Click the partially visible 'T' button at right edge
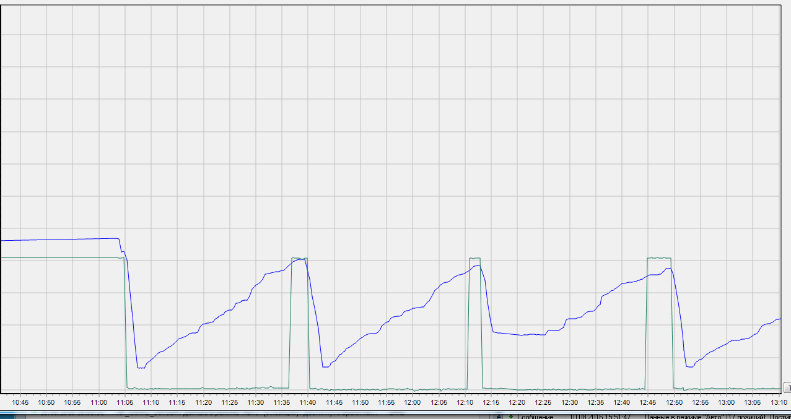 tap(787, 388)
